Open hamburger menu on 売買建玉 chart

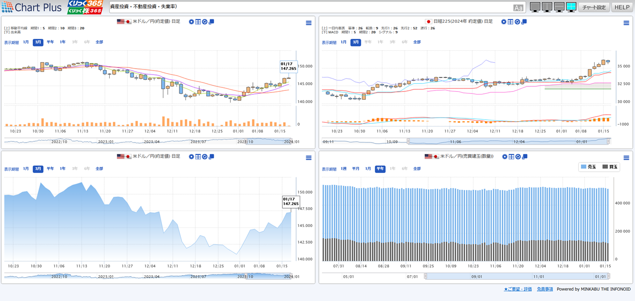(x=626, y=158)
